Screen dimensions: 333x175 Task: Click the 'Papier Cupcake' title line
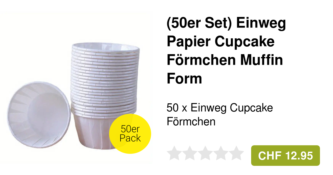pos(221,42)
